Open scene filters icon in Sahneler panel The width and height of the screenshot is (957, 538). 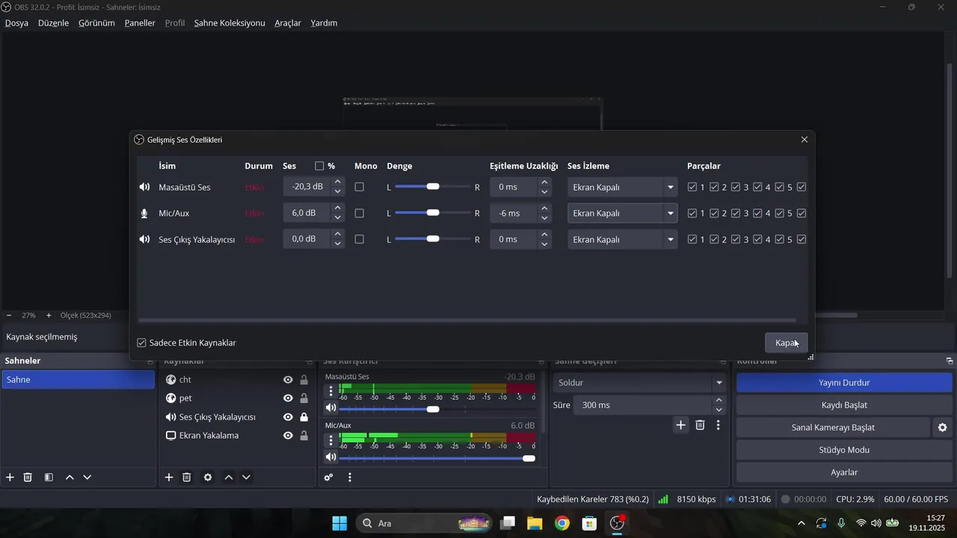[49, 477]
